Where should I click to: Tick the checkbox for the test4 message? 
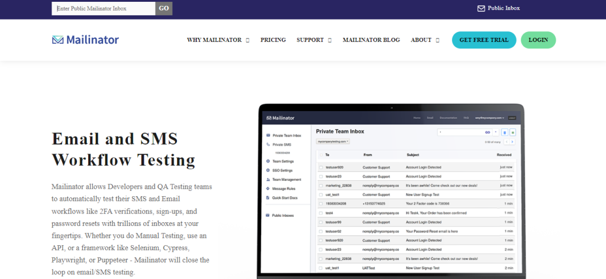coord(320,213)
